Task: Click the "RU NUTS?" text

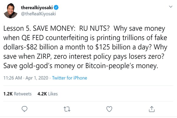Action: (x=94, y=29)
